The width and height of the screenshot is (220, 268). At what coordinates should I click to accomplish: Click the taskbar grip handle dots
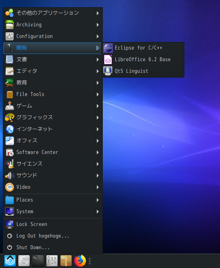90,261
